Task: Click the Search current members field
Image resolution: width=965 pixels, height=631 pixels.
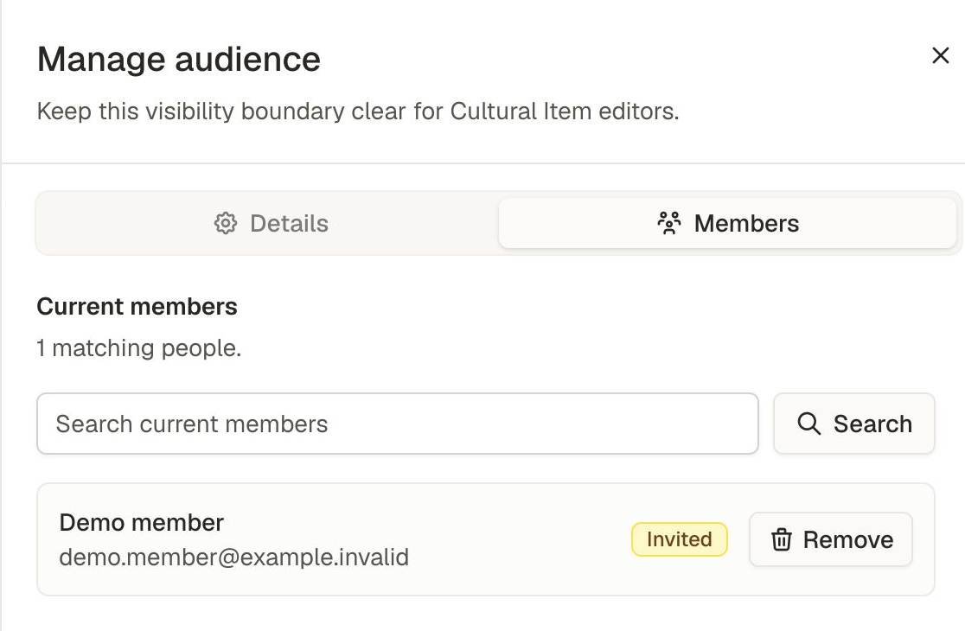Action: (398, 424)
